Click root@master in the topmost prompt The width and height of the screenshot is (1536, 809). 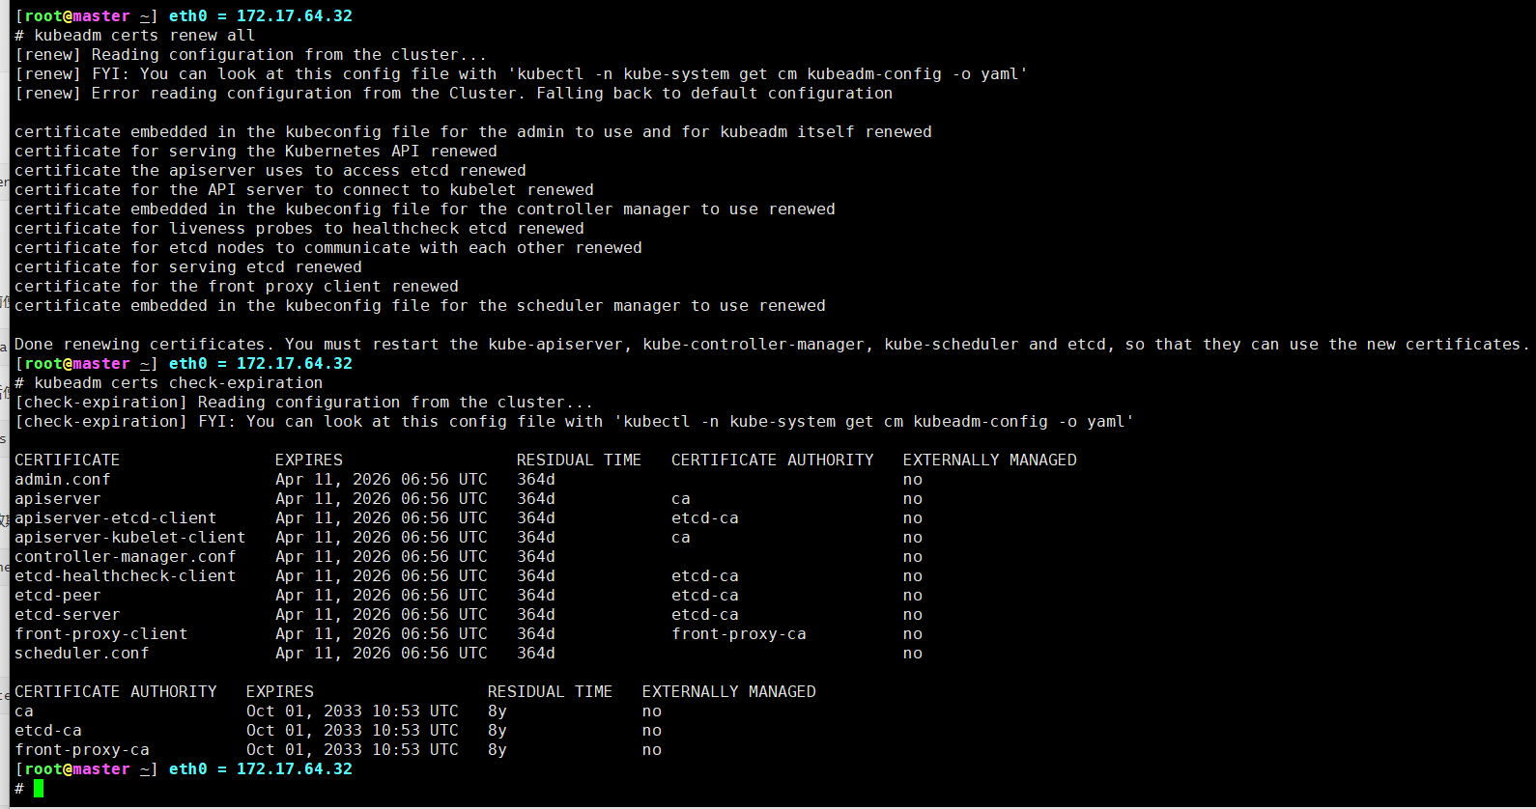[x=77, y=16]
